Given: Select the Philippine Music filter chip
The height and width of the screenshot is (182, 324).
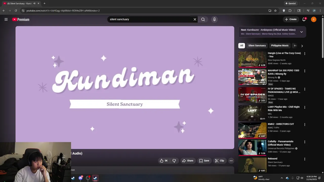Looking at the screenshot, I should (280, 45).
